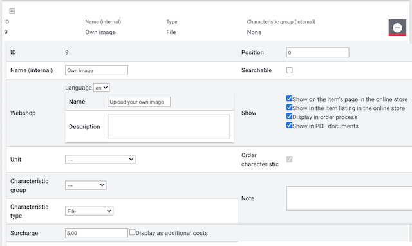Click the webshop Name field Upload your own image

coord(139,102)
